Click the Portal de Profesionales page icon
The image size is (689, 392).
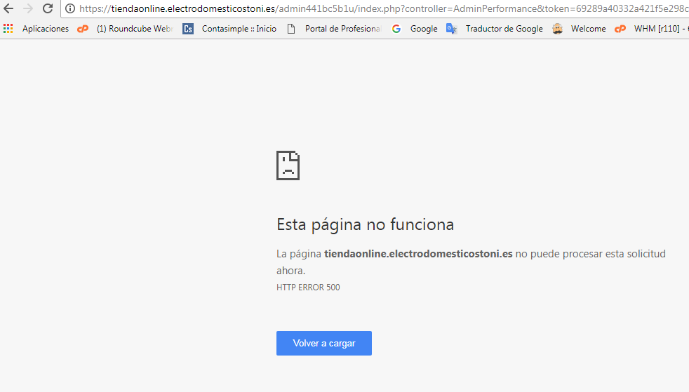pos(291,29)
